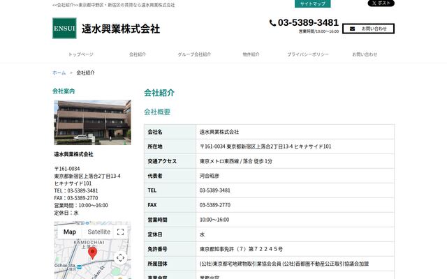The image size is (447, 279).
Task: Click the company building photo
Action: pyautogui.click(x=93, y=123)
